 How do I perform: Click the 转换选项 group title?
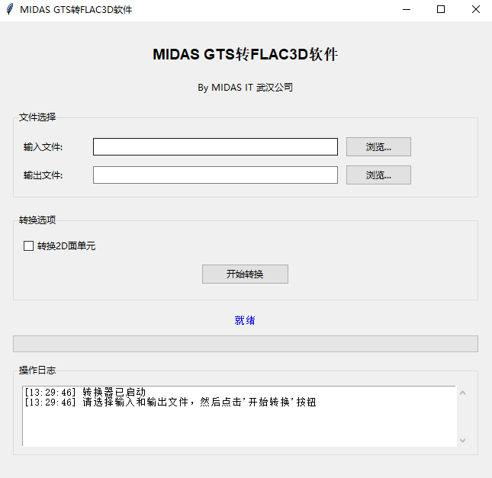pos(37,220)
